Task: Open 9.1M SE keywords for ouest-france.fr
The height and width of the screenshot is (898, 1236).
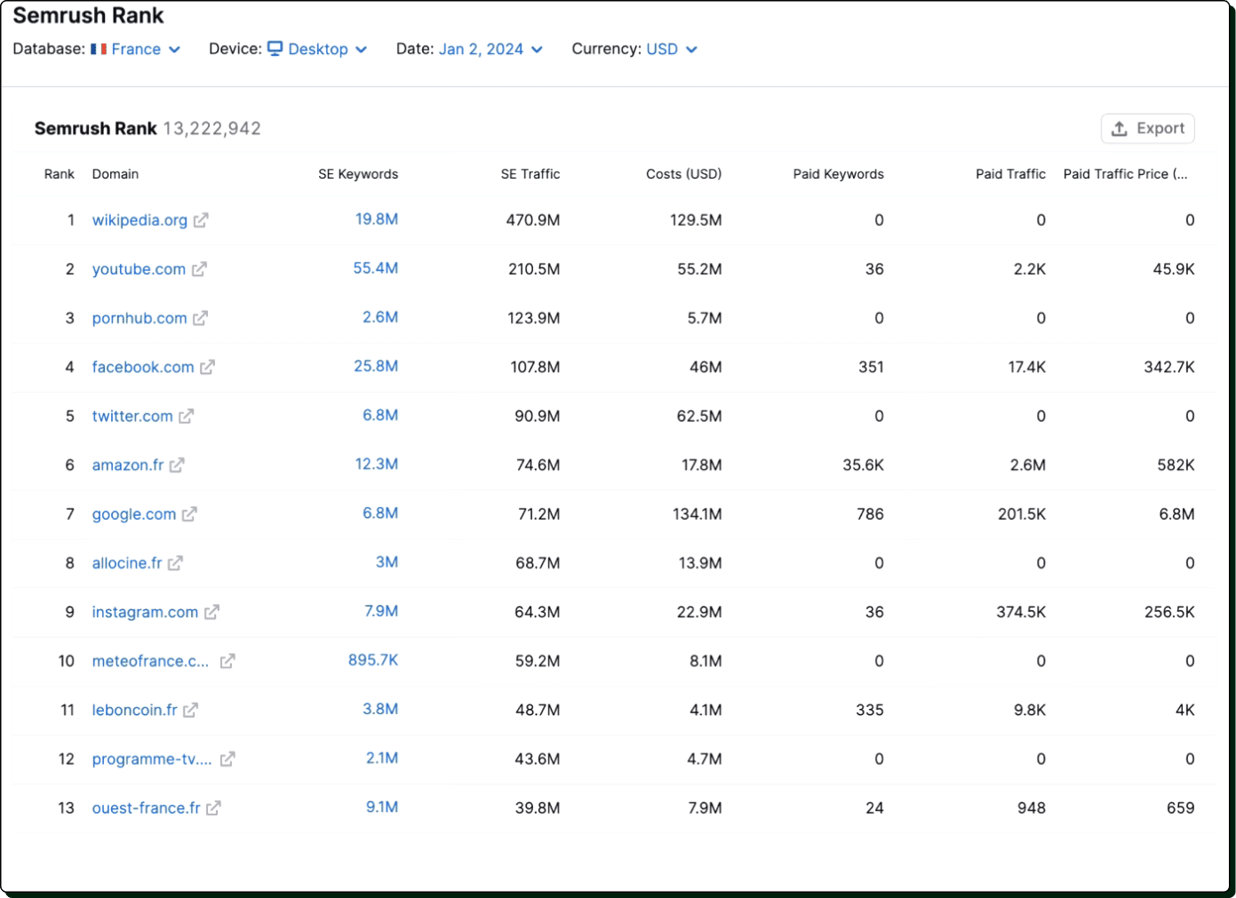Action: click(x=382, y=807)
